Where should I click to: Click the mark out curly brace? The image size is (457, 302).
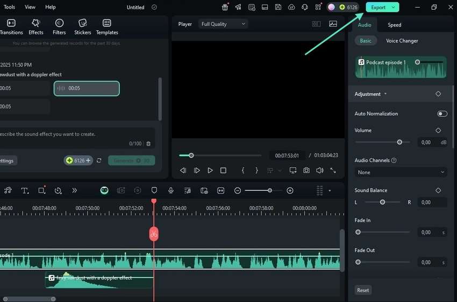coord(256,171)
